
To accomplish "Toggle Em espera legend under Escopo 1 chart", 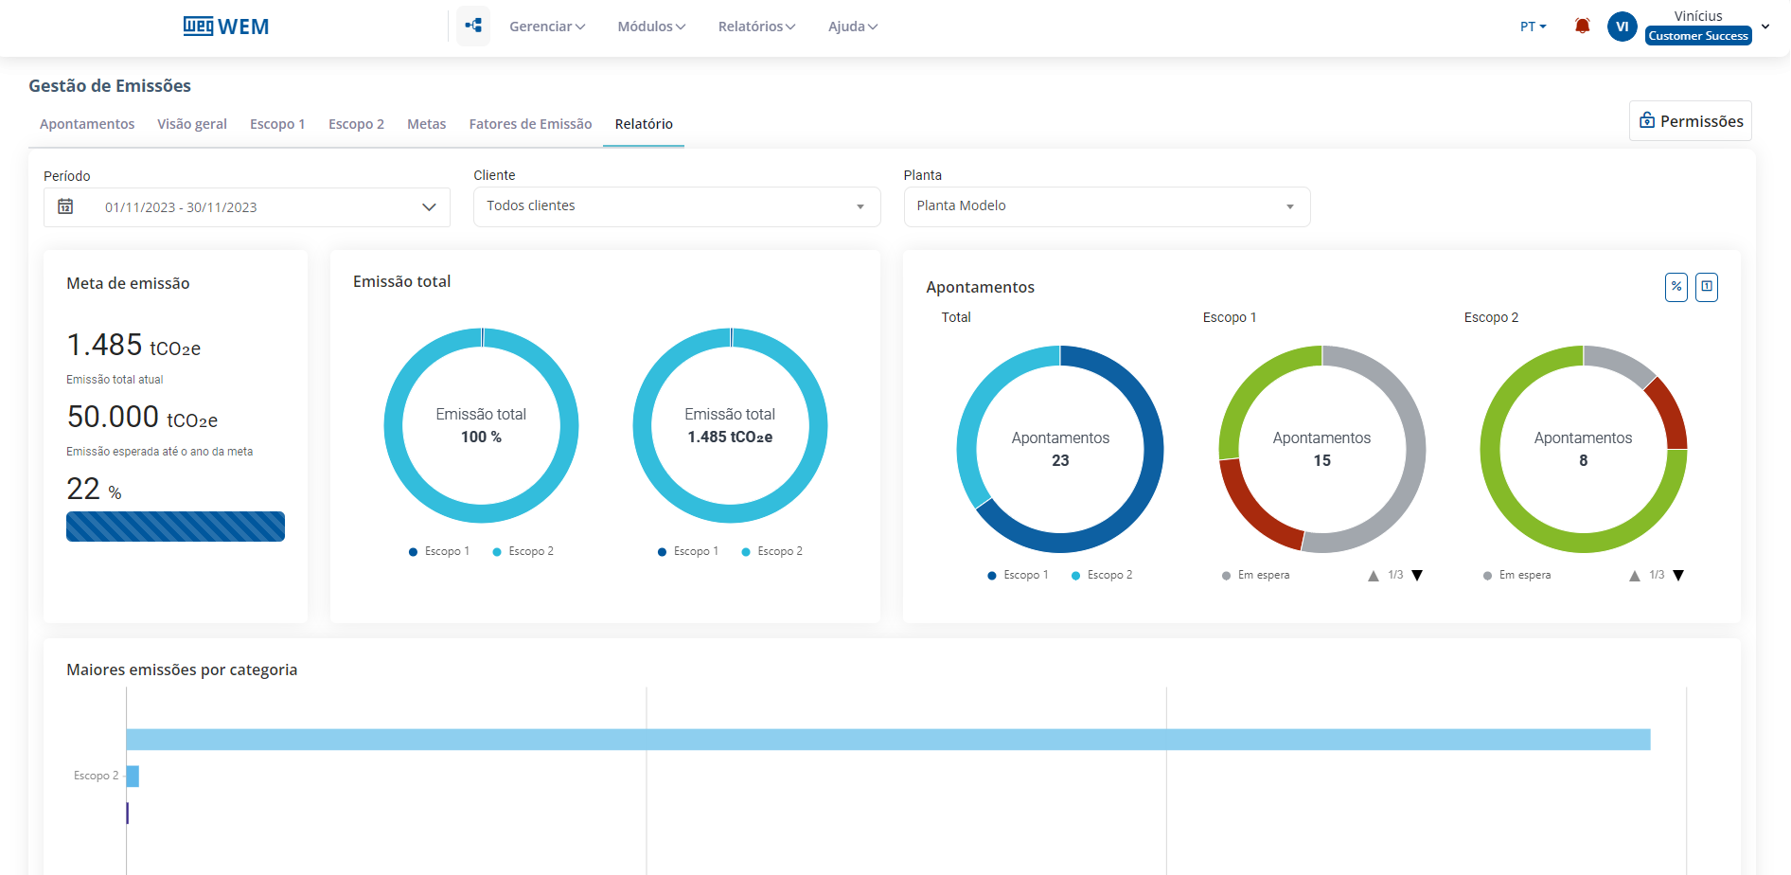I will pos(1256,576).
